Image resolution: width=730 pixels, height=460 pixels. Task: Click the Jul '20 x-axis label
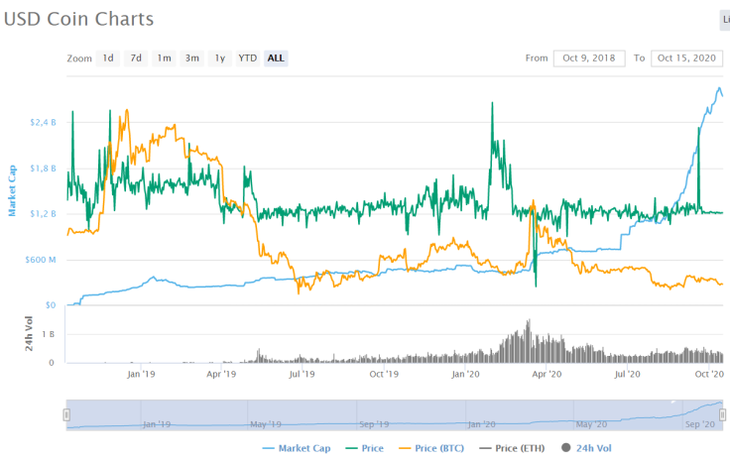(627, 374)
